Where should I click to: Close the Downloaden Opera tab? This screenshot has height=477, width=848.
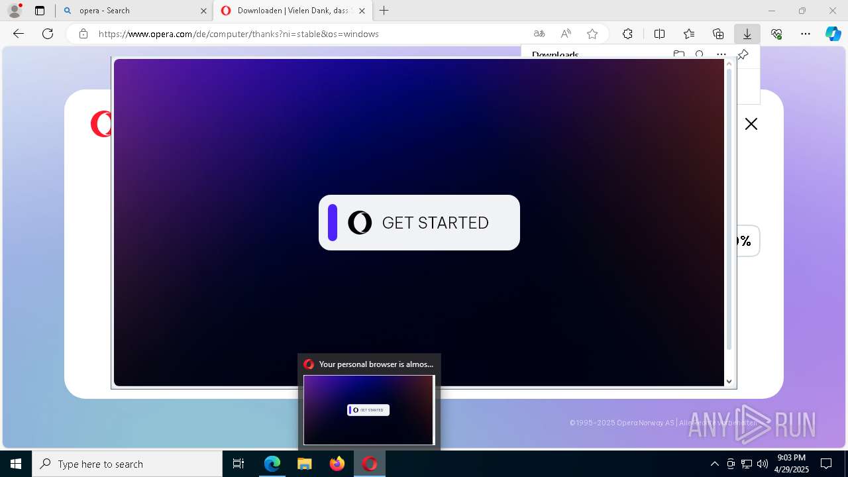pyautogui.click(x=362, y=11)
